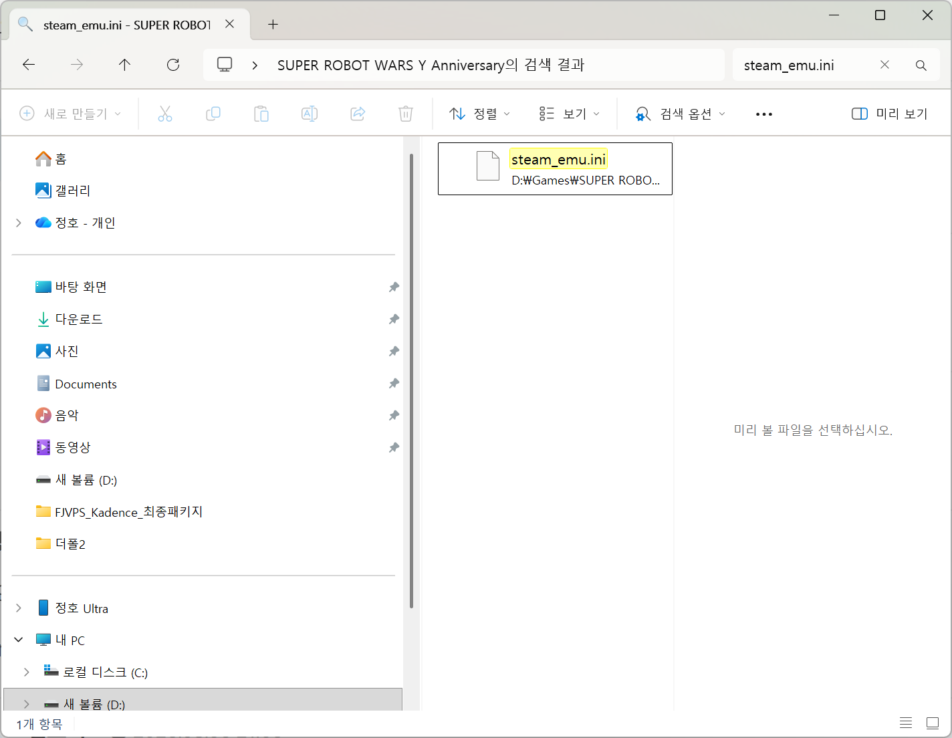Toggle the 미리 보기 preview pane
The width and height of the screenshot is (952, 738).
(889, 114)
